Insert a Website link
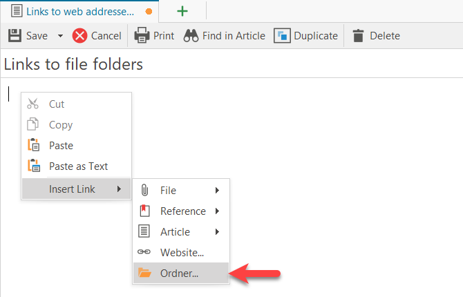This screenshot has height=297, width=463. (x=182, y=253)
